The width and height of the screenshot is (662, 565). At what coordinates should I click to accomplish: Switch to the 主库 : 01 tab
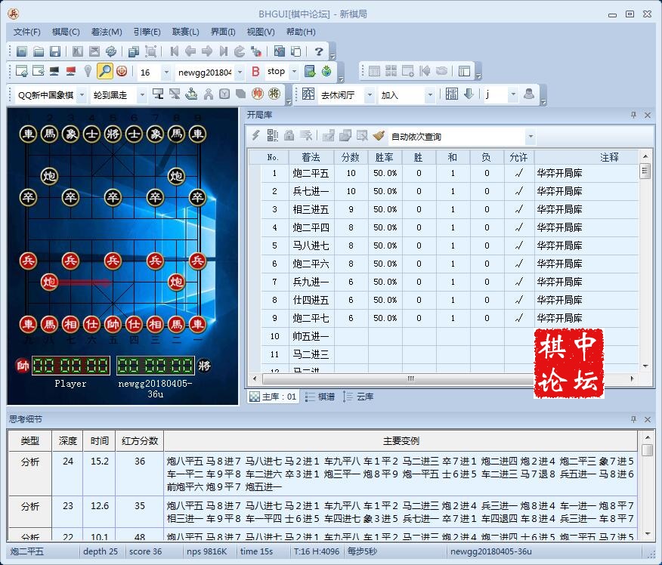[273, 397]
